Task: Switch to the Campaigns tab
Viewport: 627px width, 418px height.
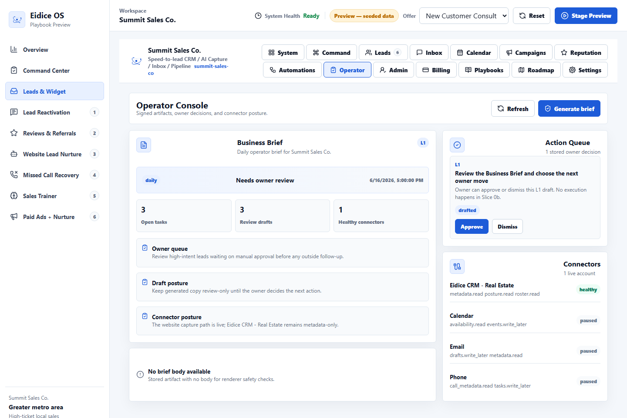Action: coord(526,52)
